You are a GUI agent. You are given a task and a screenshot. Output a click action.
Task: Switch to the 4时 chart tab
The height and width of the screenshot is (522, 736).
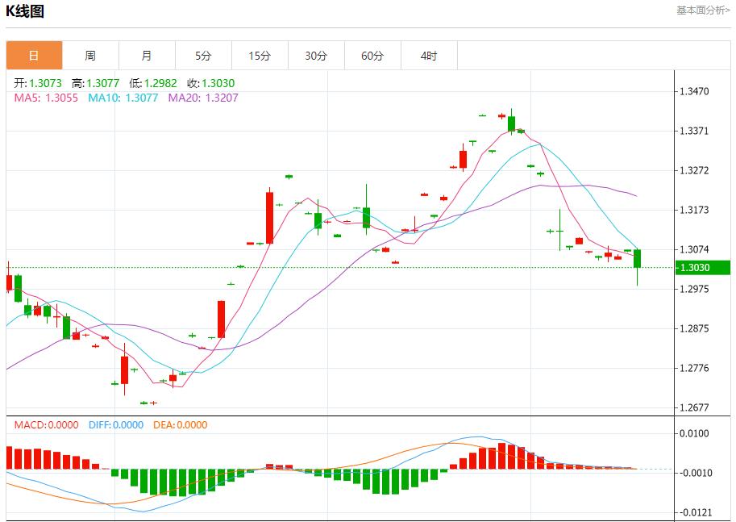click(429, 56)
